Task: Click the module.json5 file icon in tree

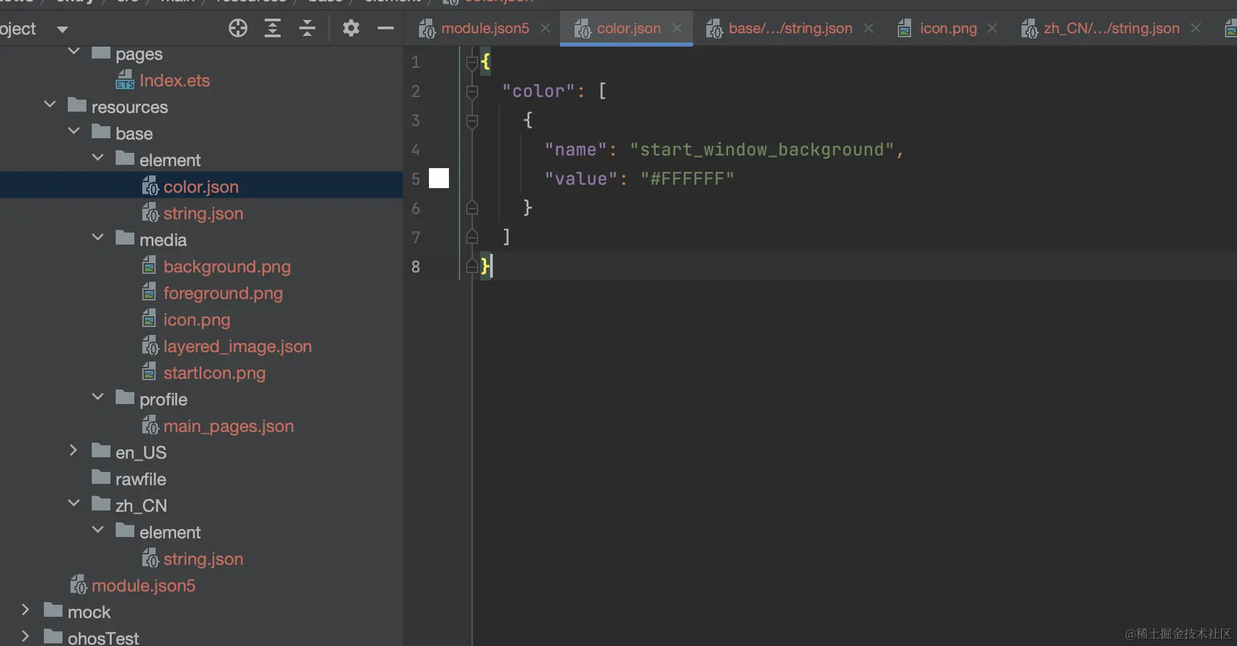Action: click(78, 585)
